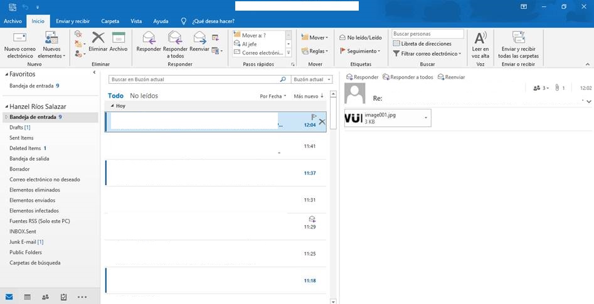Click the Buscar personas search field
The width and height of the screenshot is (594, 304).
click(x=428, y=34)
